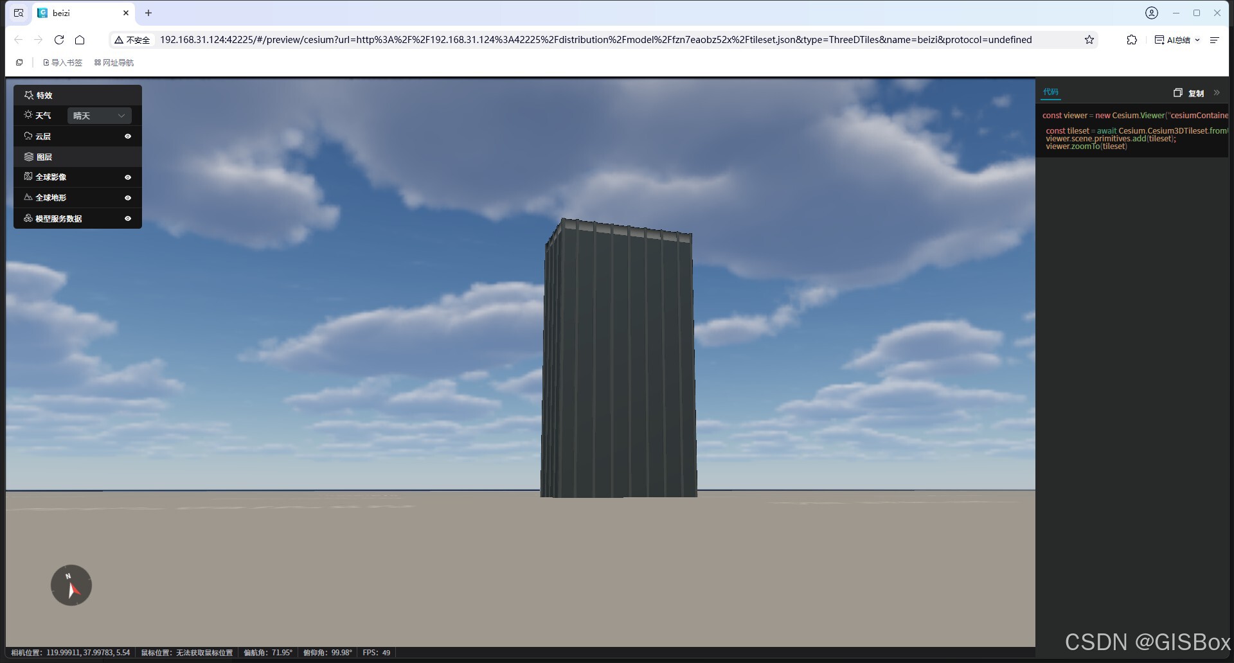Viewport: 1234px width, 663px height.
Task: Click the 复制 copy button
Action: pos(1189,93)
